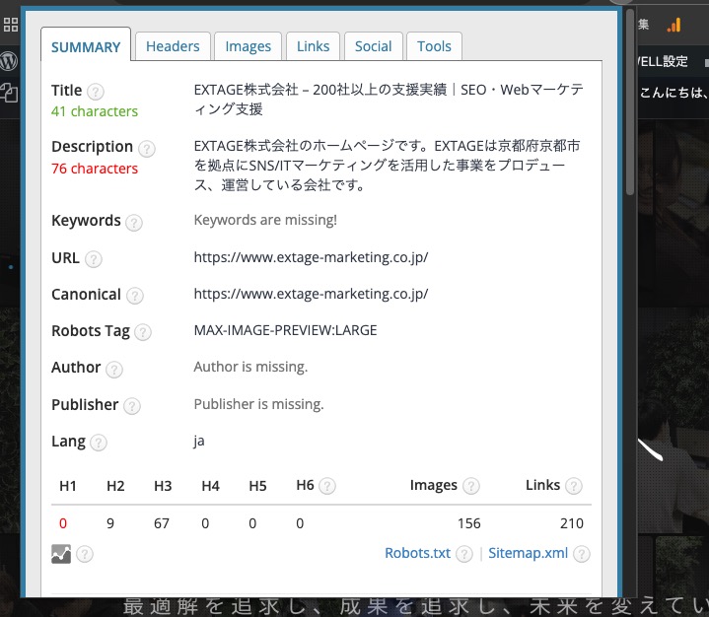Click the '76 characters' description count

pyautogui.click(x=95, y=169)
